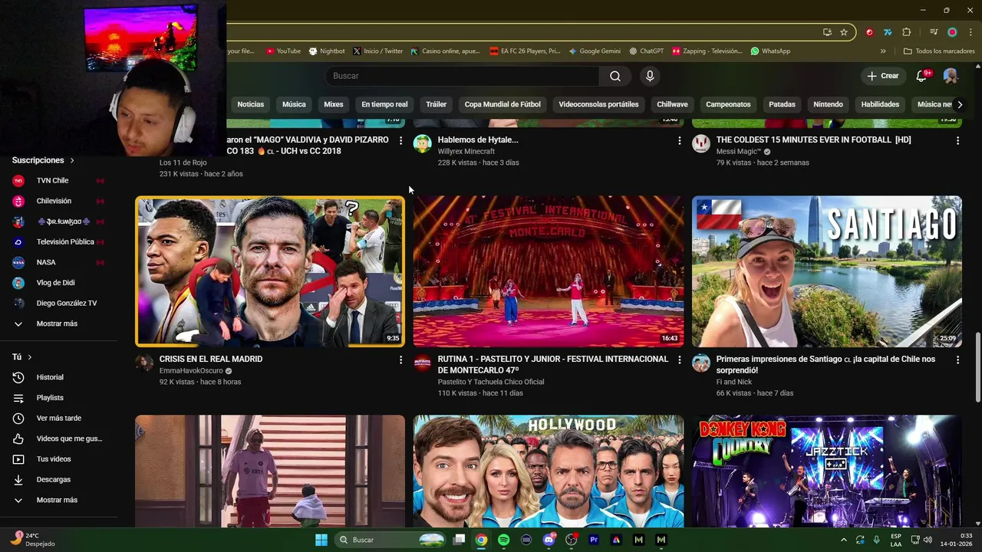The image size is (982, 552).
Task: Click Fi and Nick channel avatar
Action: [701, 363]
